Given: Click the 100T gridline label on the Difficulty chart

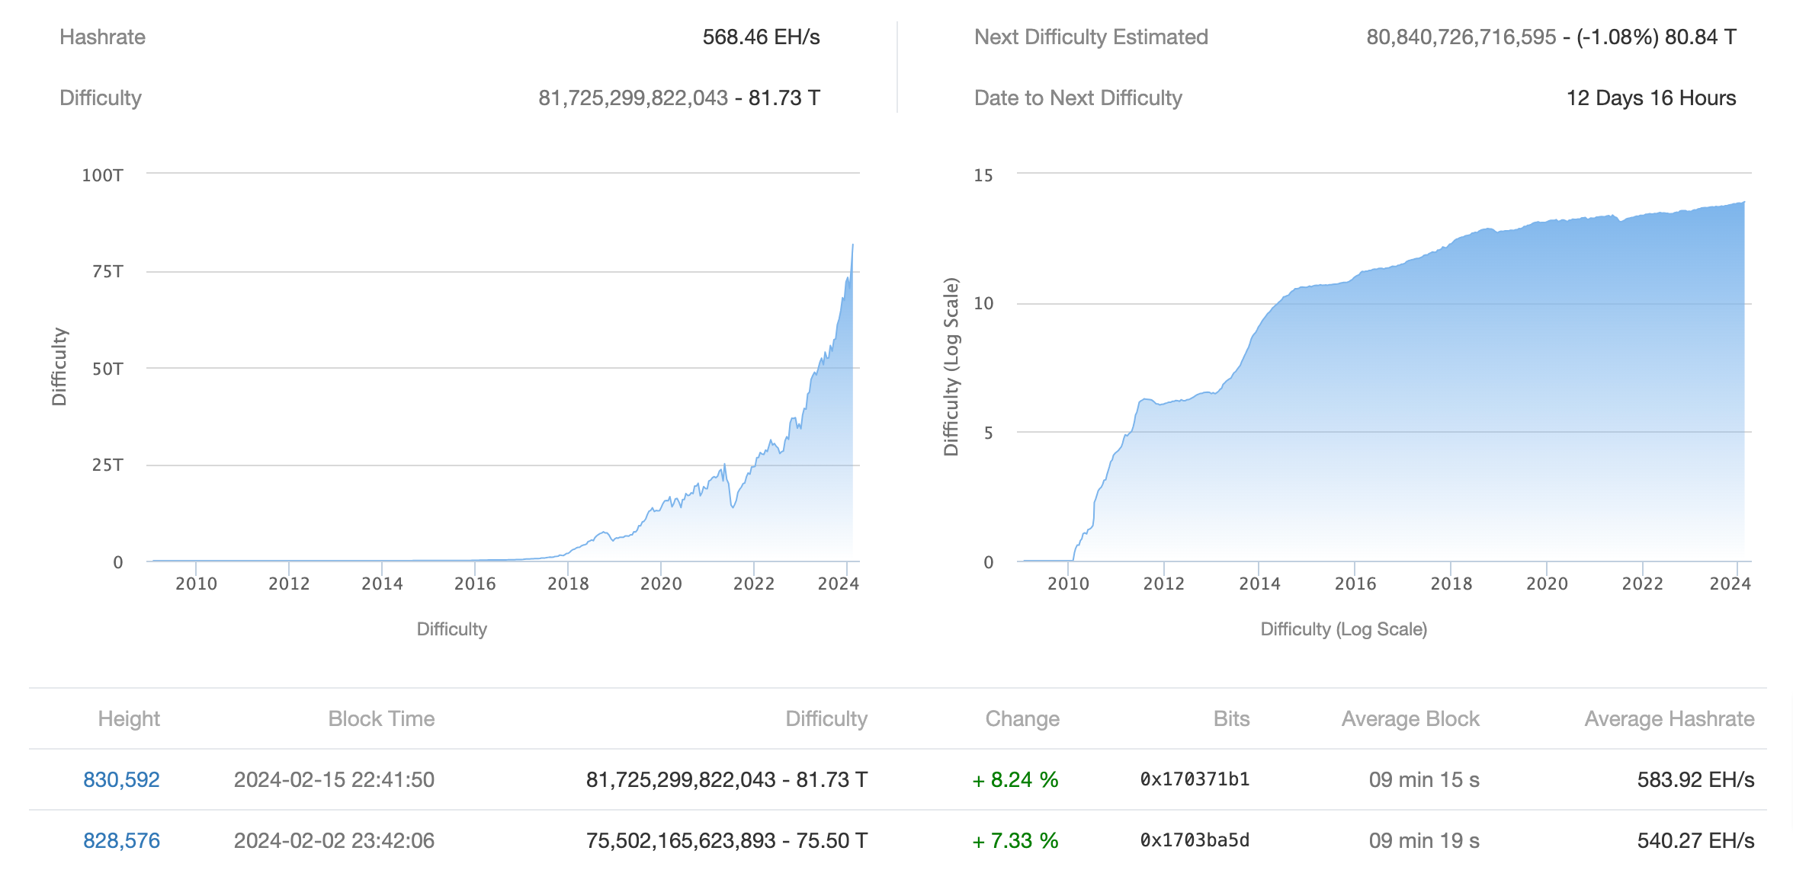Looking at the screenshot, I should [102, 175].
